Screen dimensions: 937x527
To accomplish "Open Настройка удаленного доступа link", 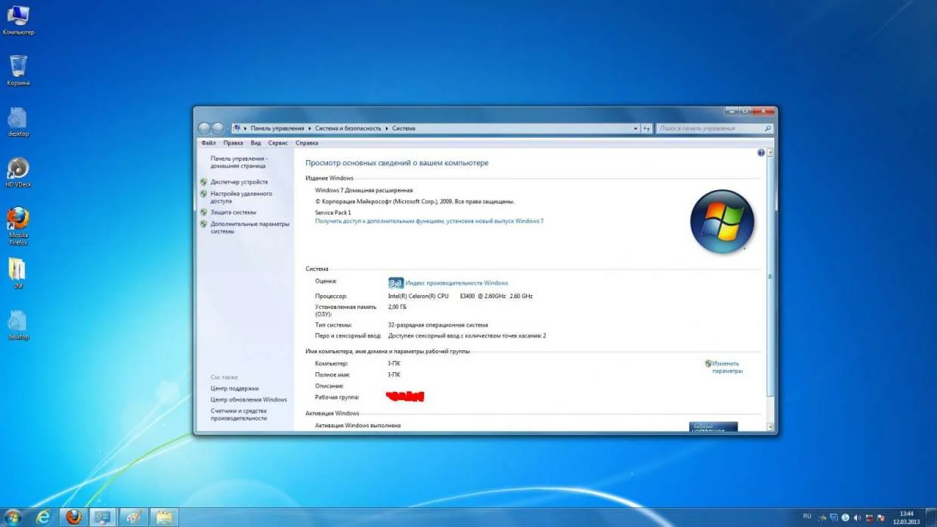I will [241, 197].
